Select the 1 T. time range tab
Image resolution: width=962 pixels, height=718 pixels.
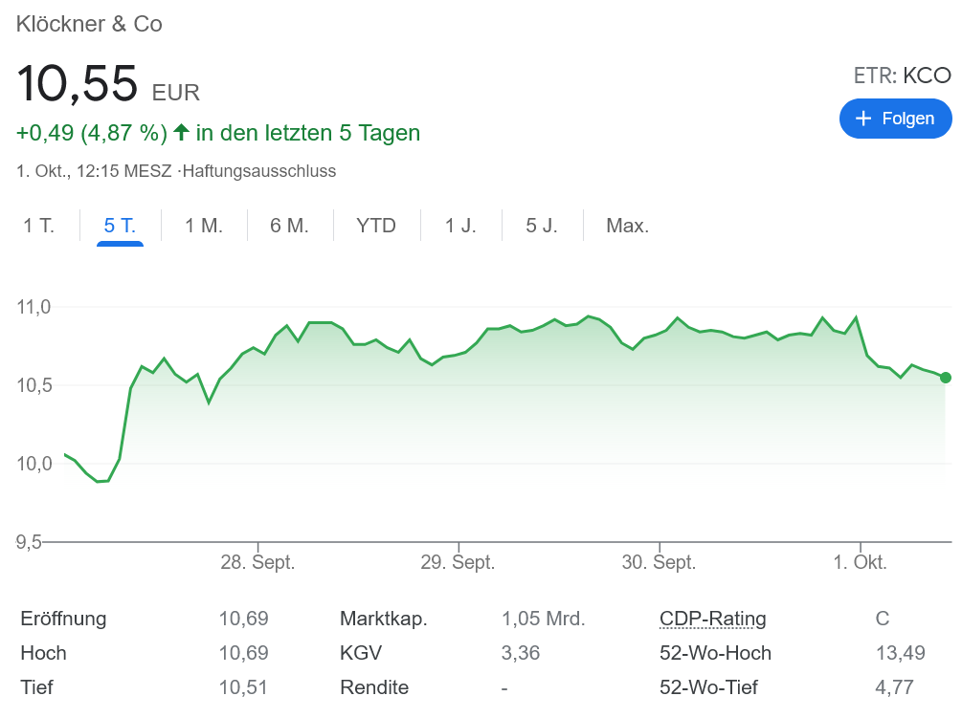click(x=39, y=227)
